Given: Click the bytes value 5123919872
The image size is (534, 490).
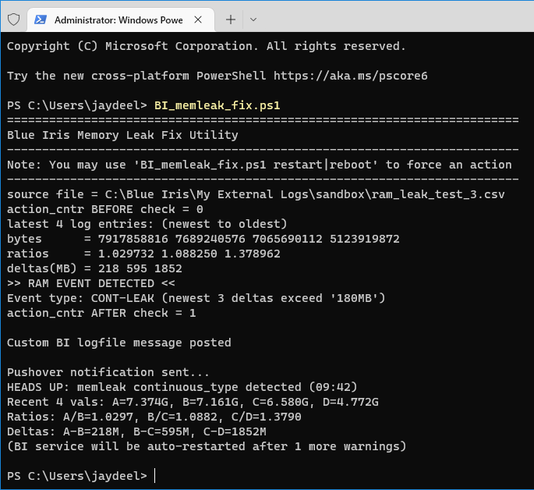Looking at the screenshot, I should (364, 239).
